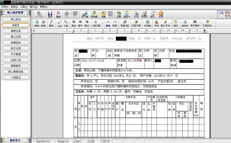Toggle 下标 subscript formatting
This screenshot has height=143, width=231.
(66, 24)
